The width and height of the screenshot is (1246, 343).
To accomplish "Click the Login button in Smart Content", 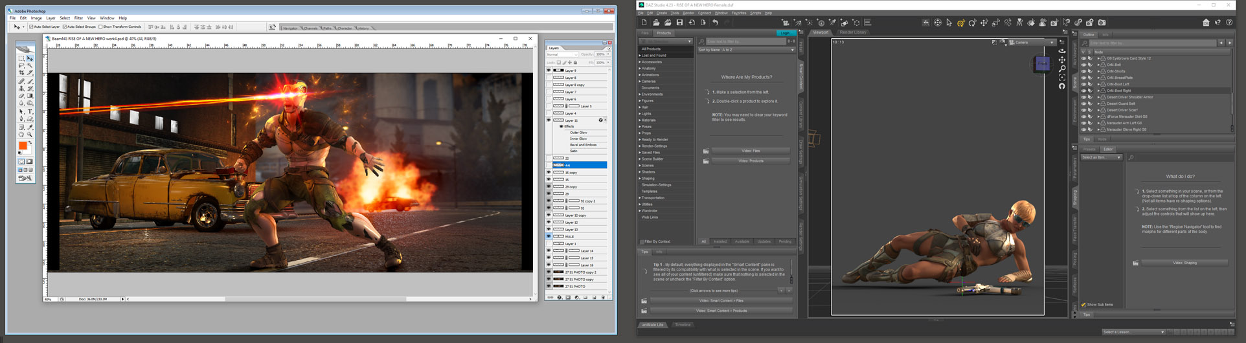I will coord(786,33).
